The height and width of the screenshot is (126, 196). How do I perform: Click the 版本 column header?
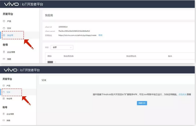(170, 56)
